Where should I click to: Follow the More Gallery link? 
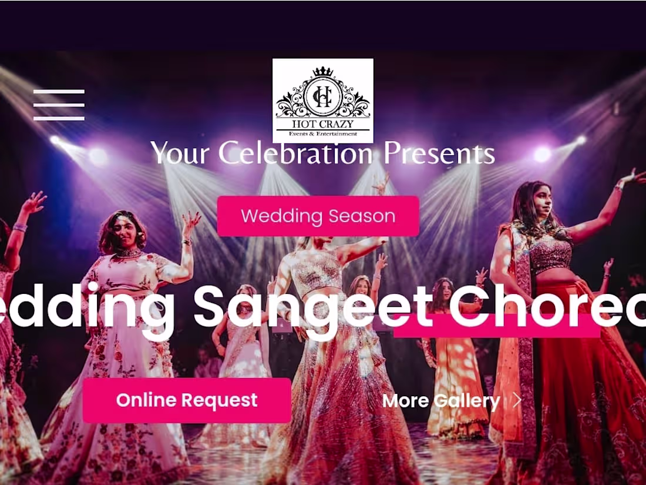pos(441,401)
